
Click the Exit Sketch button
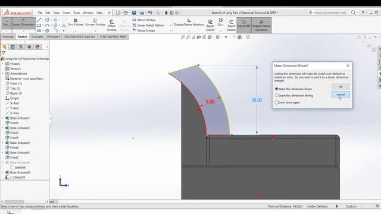coord(7,23)
